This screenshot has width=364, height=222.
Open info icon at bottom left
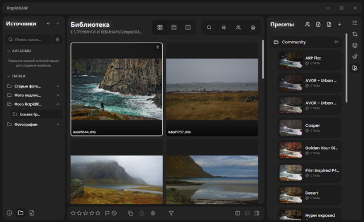[x=9, y=213]
